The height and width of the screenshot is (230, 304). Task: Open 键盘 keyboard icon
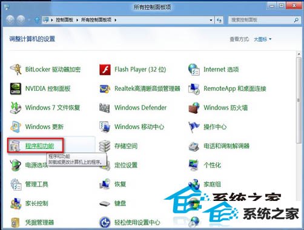(105, 204)
